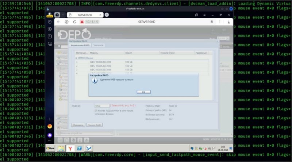Click the taskbar clock showing 0:06
Viewport: 292px width, 162px height.
coord(223,148)
